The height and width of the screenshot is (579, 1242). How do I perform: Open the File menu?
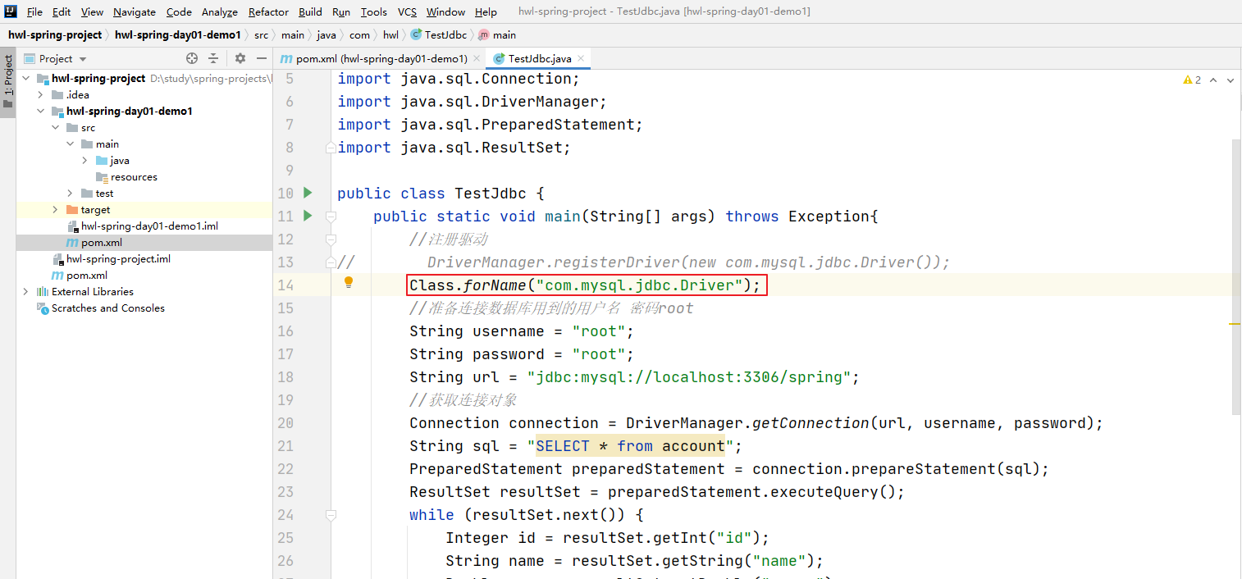point(34,11)
